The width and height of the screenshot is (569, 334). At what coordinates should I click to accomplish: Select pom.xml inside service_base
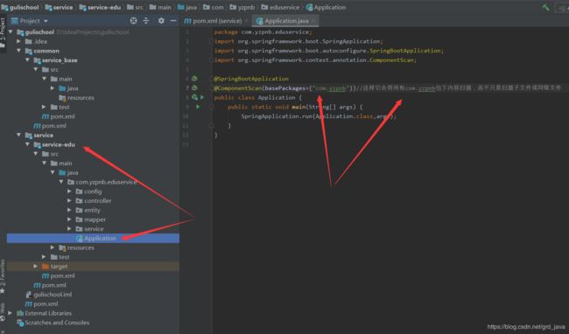tap(59, 116)
